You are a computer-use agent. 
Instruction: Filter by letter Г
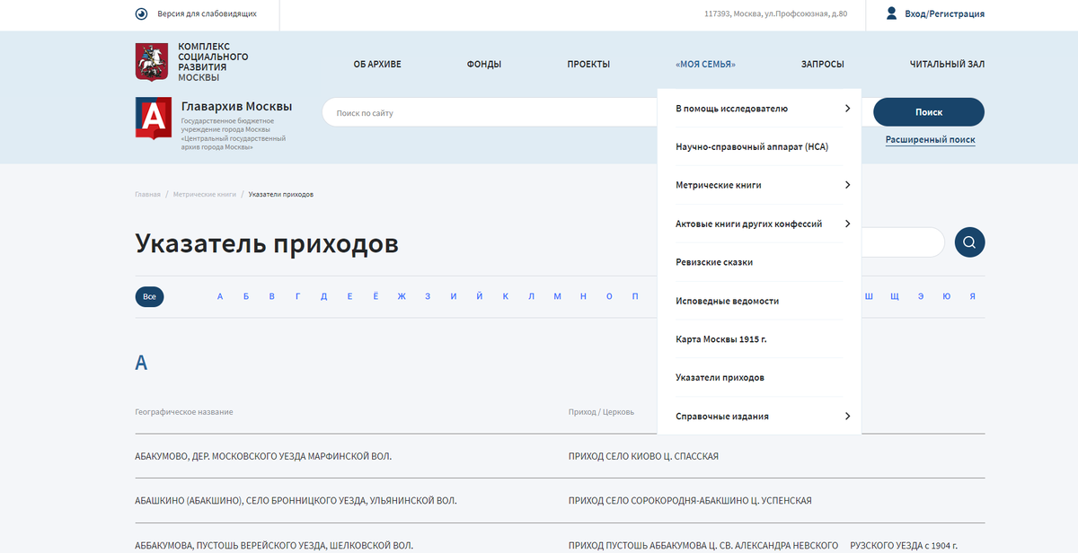coord(297,296)
